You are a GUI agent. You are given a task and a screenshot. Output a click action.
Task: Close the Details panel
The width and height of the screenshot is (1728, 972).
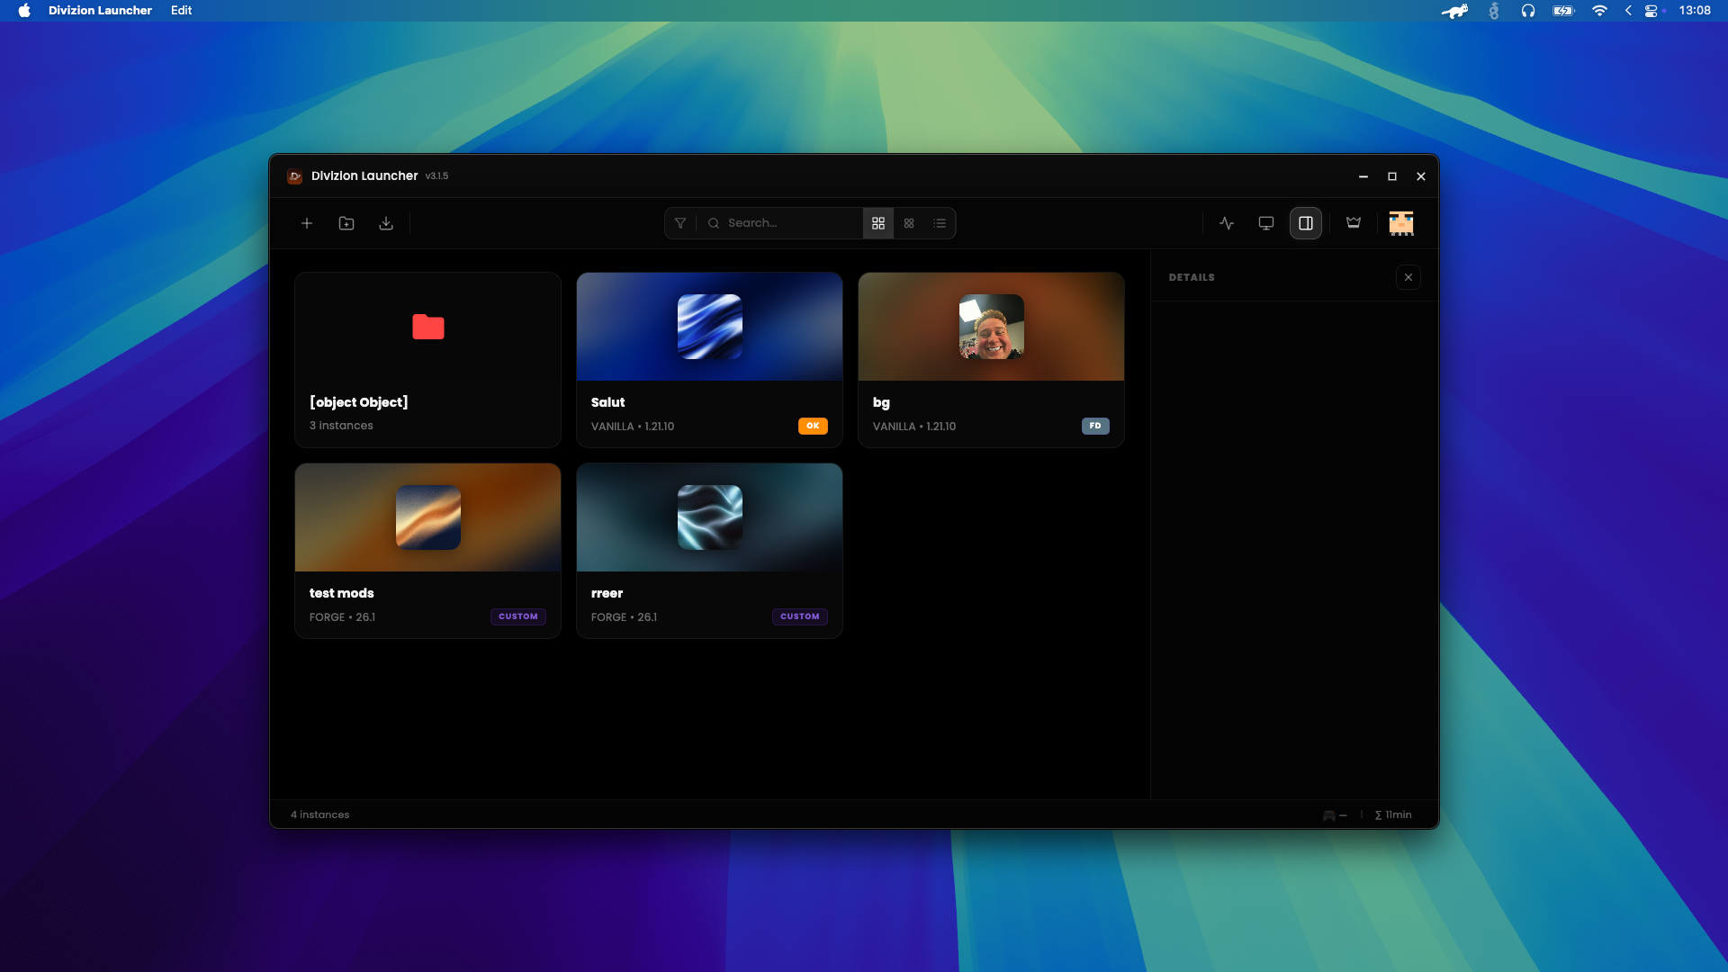1408,277
